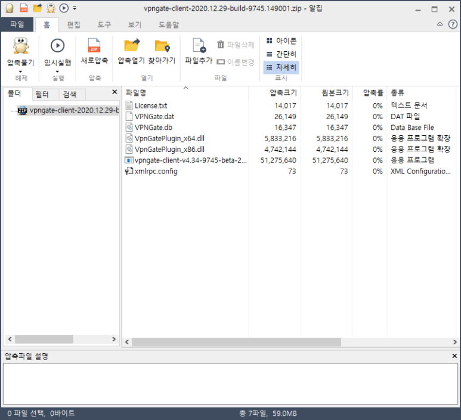The width and height of the screenshot is (461, 420).
Task: Click folder panel scroll right arrow
Action: tap(114, 339)
